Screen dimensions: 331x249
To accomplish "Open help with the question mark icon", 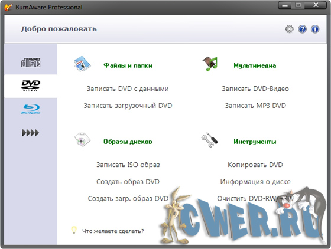I will 302,29.
